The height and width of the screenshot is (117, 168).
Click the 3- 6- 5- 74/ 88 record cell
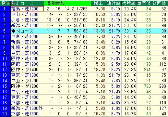67,42
